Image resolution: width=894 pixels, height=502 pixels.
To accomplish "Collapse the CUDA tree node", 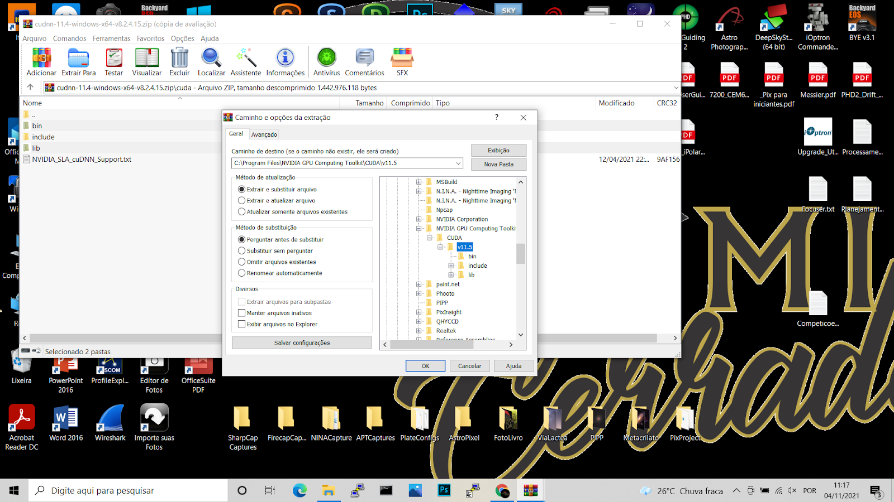I will pos(429,238).
